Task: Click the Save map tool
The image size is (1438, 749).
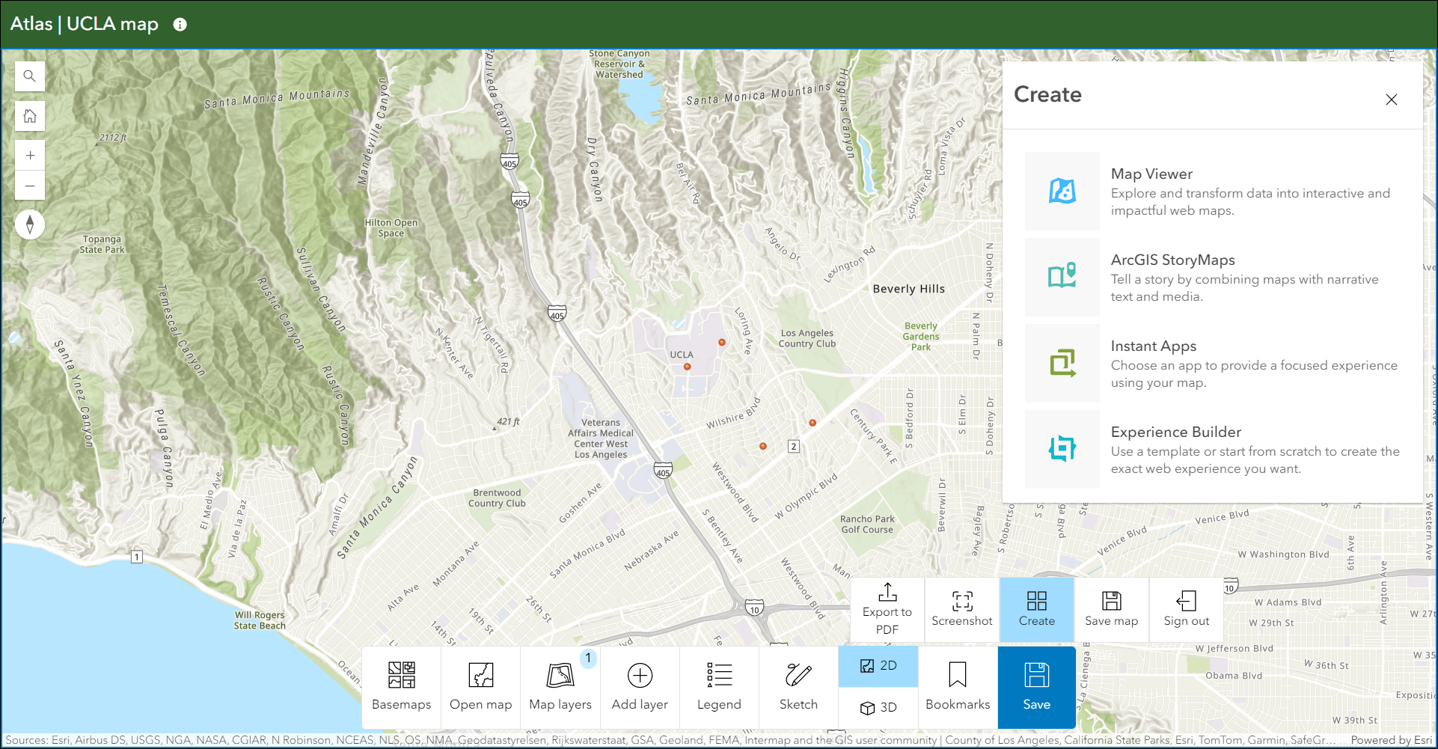Action: 1112,609
